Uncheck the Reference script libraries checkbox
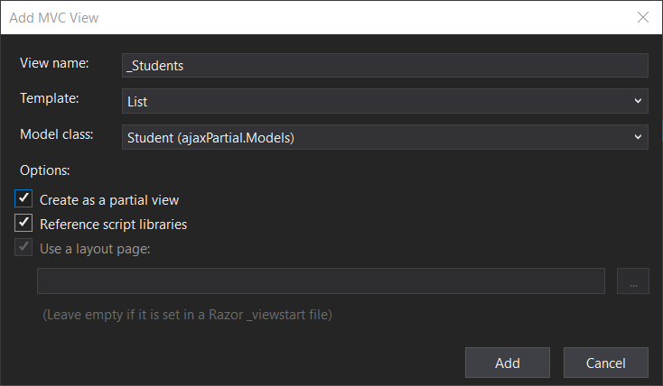This screenshot has height=386, width=663. tap(24, 224)
